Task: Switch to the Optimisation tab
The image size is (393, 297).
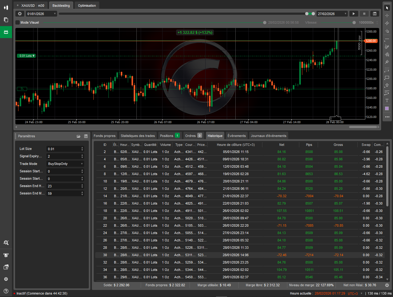Action: click(x=87, y=5)
